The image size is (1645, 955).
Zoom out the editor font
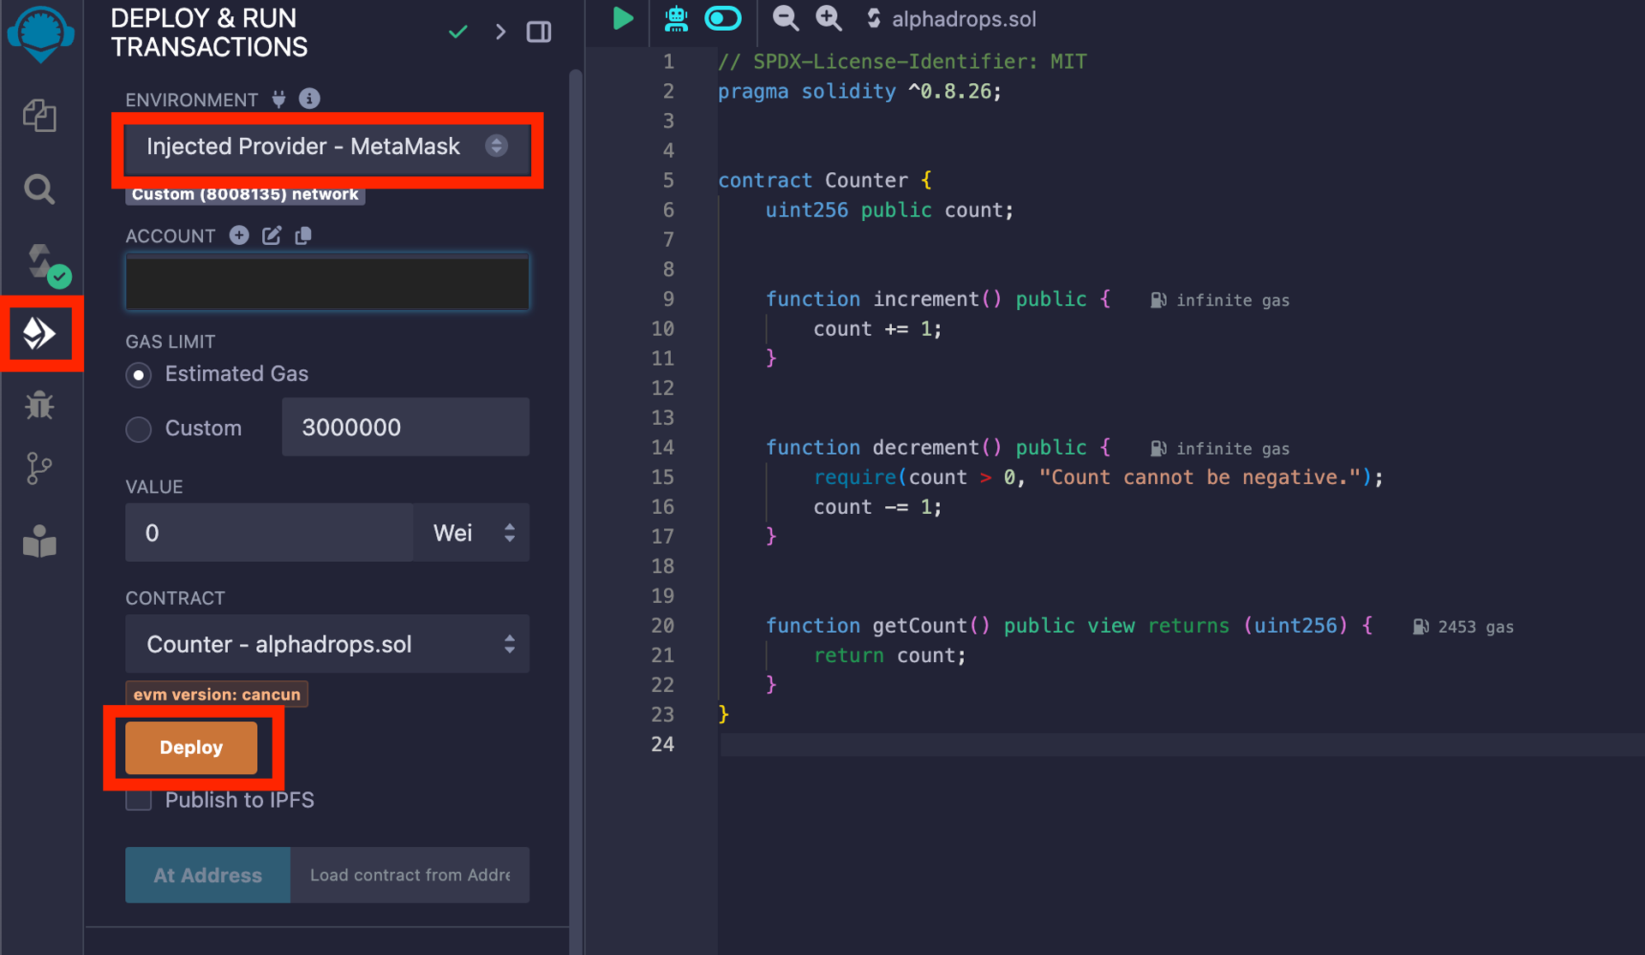tap(785, 18)
